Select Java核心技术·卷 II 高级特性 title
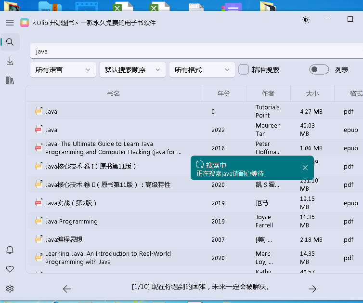This screenshot has height=303, width=363. coord(108,184)
